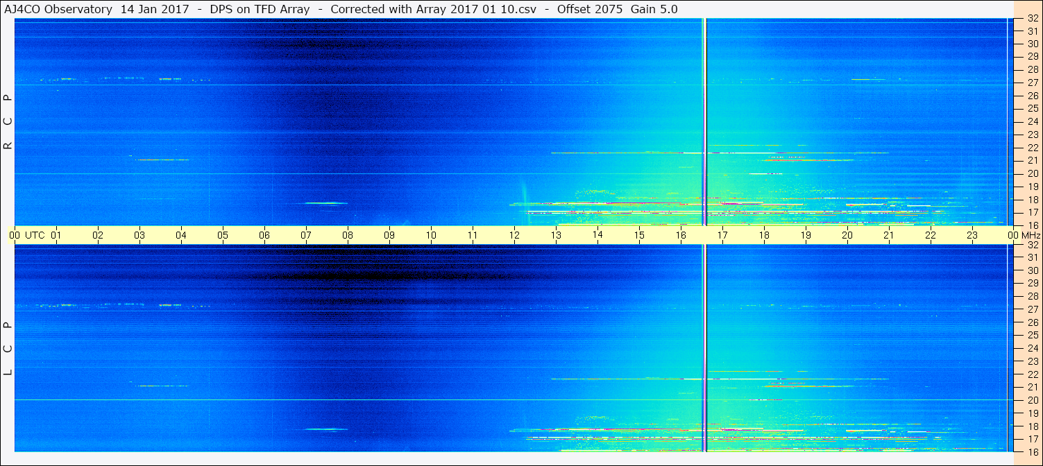This screenshot has width=1043, height=466.
Task: Select hour 23 on the UTC time axis
Action: 972,235
